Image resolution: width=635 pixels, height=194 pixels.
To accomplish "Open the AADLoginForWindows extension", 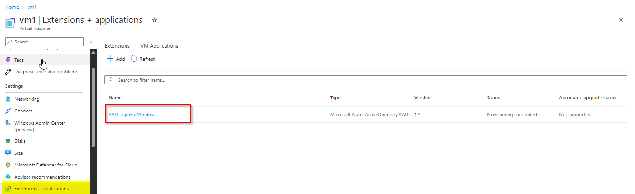I will point(133,115).
